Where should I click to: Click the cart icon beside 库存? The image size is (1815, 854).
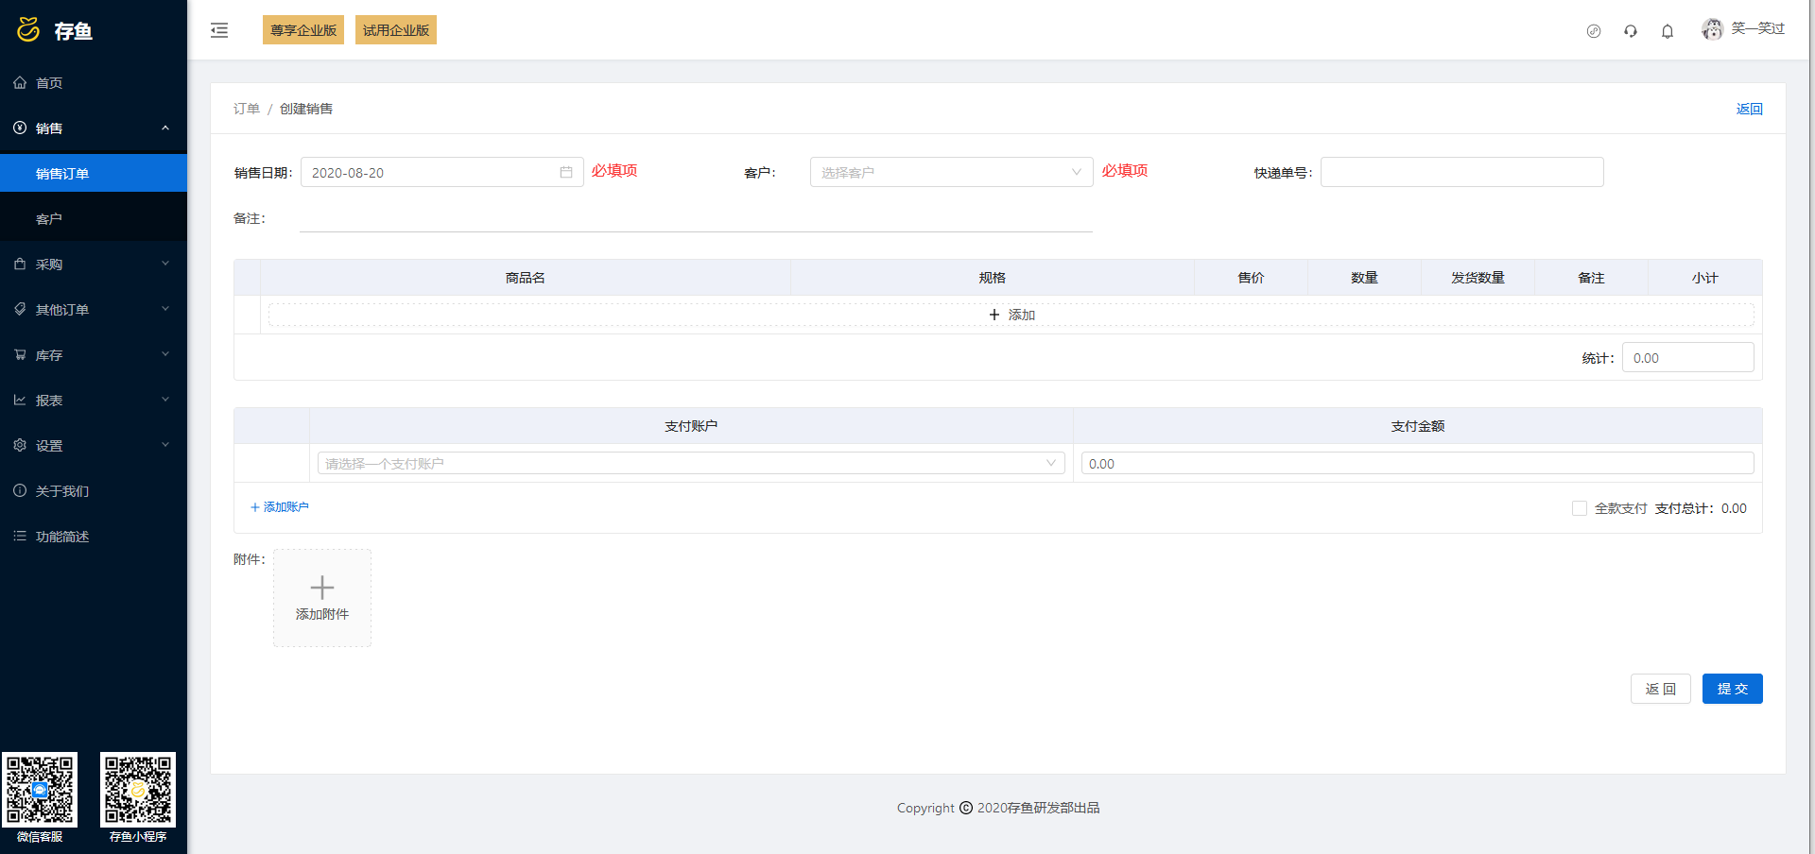pos(20,355)
